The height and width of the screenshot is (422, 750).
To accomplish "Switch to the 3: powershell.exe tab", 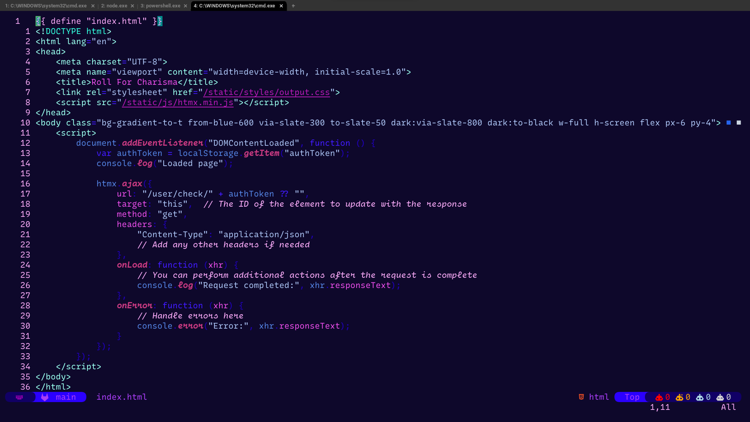I will (x=160, y=6).
